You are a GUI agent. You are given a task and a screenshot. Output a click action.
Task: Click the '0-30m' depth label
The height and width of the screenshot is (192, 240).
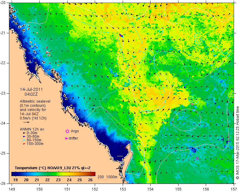32,133
